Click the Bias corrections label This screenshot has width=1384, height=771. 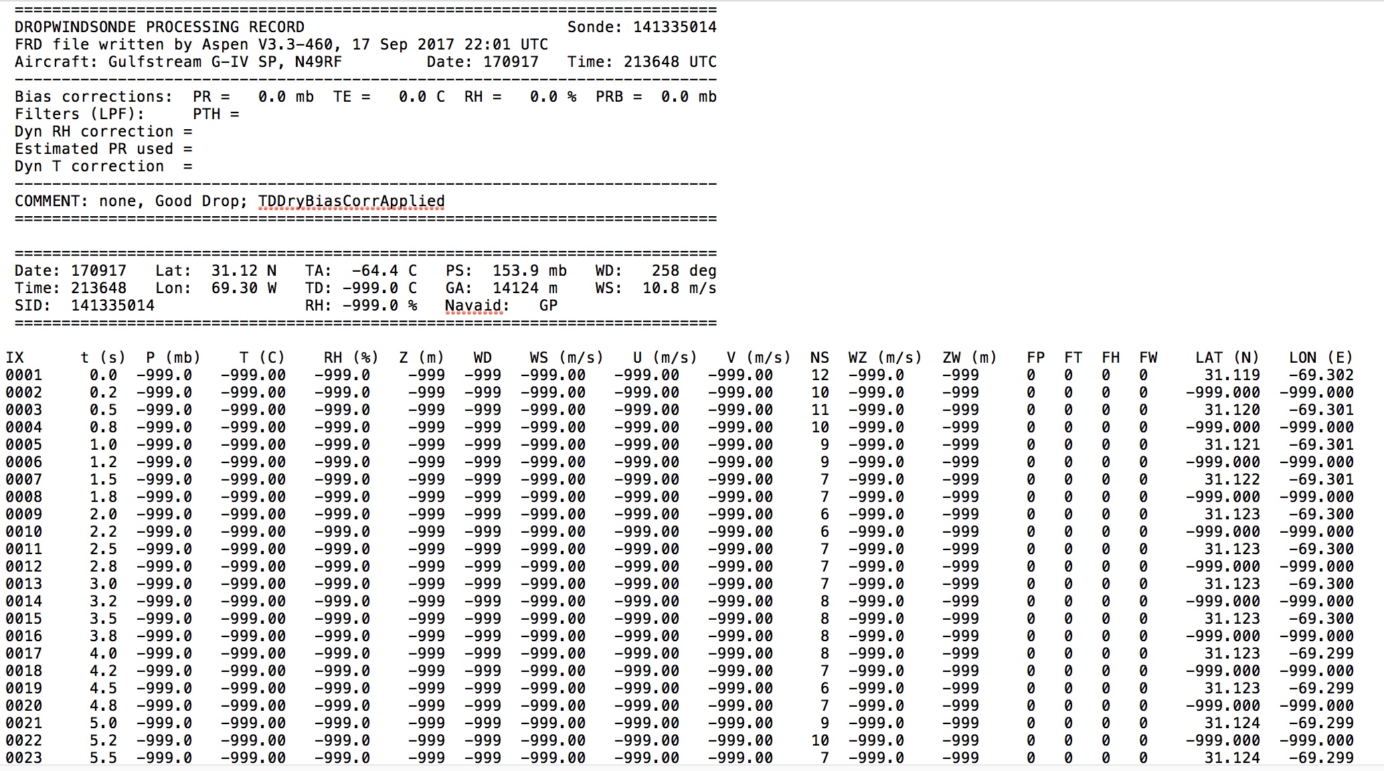pyautogui.click(x=93, y=97)
